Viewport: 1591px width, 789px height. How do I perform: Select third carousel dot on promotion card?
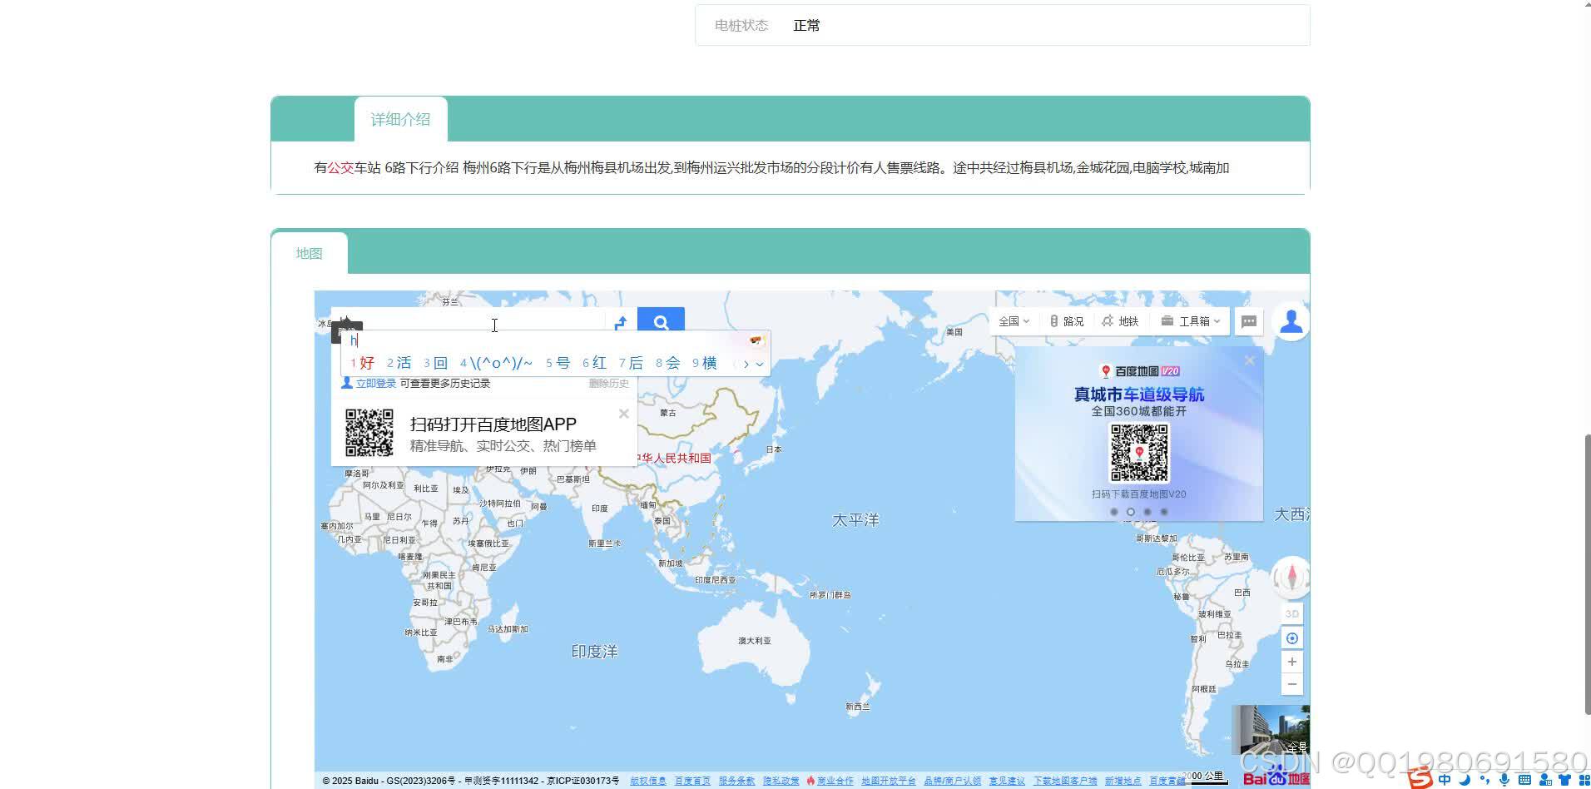pyautogui.click(x=1147, y=512)
